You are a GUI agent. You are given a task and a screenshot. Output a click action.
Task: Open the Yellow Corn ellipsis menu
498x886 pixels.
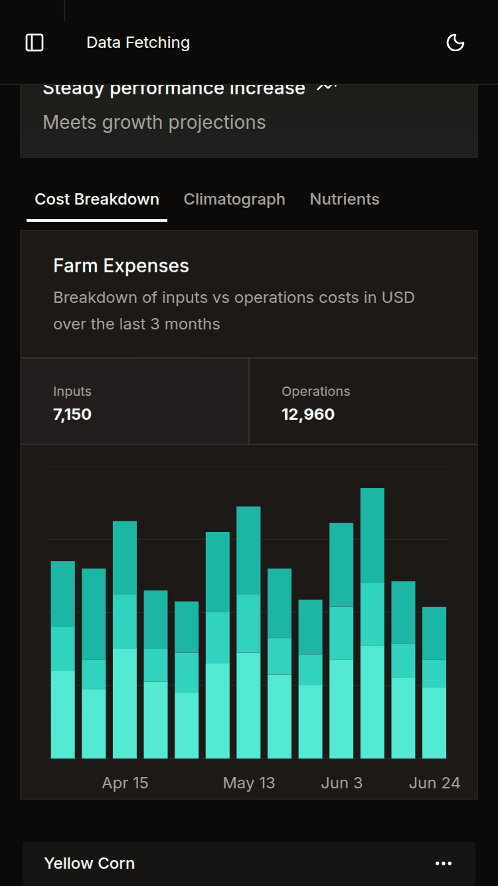[443, 863]
